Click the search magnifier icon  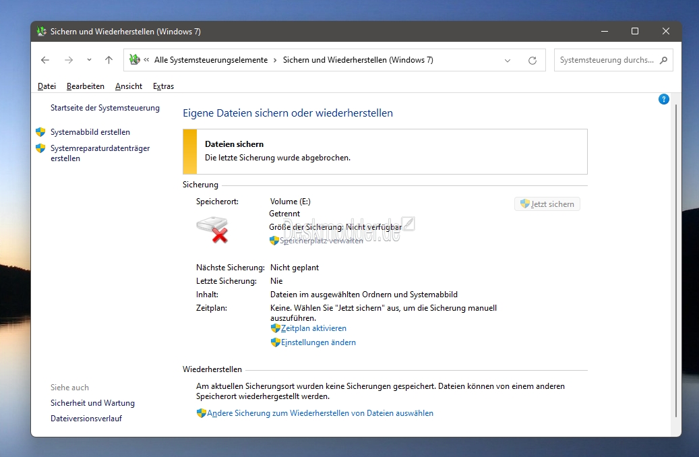tap(663, 60)
